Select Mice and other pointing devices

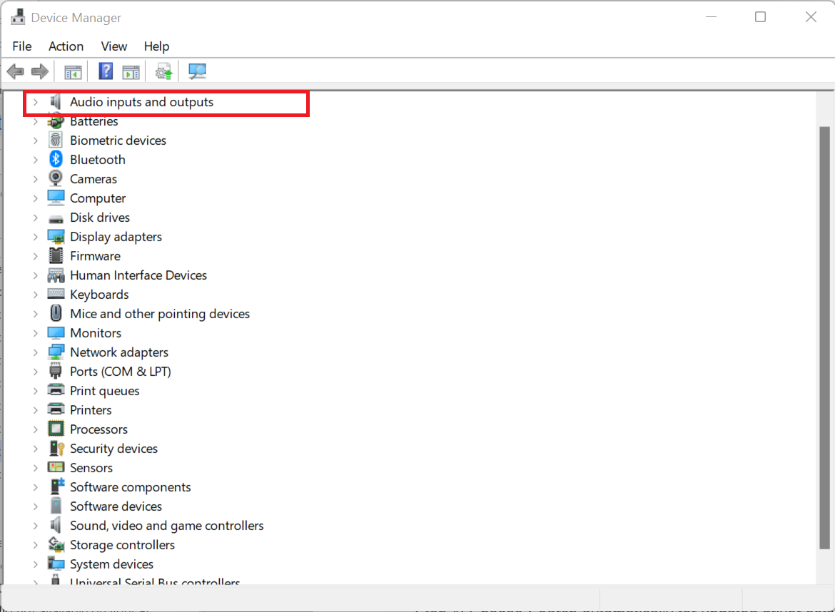pos(159,314)
